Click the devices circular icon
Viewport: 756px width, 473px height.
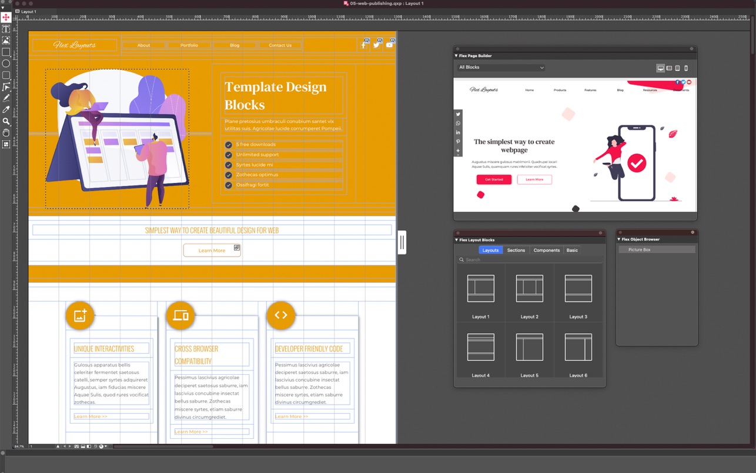pyautogui.click(x=180, y=315)
